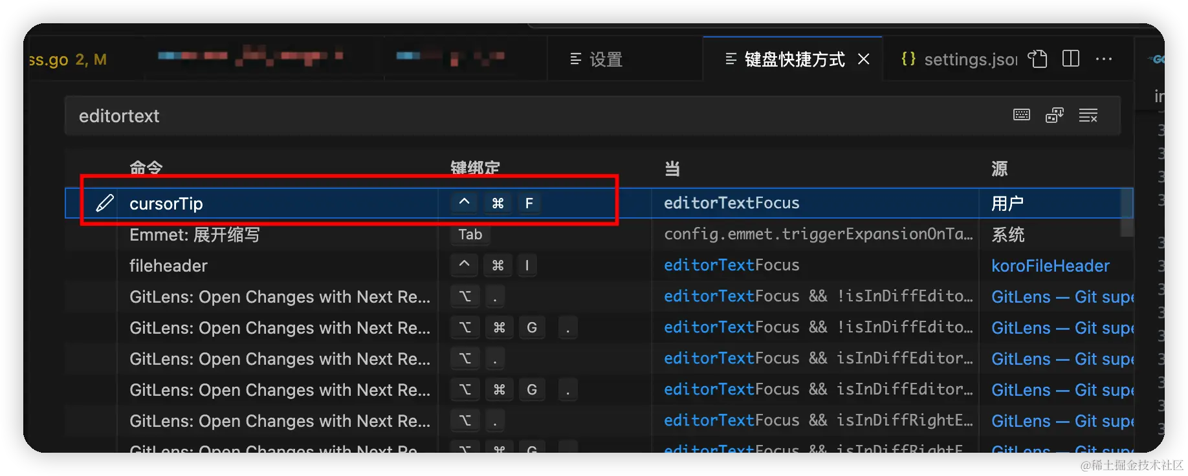The height and width of the screenshot is (476, 1188).
Task: Split the editor to the right
Action: (x=1071, y=59)
